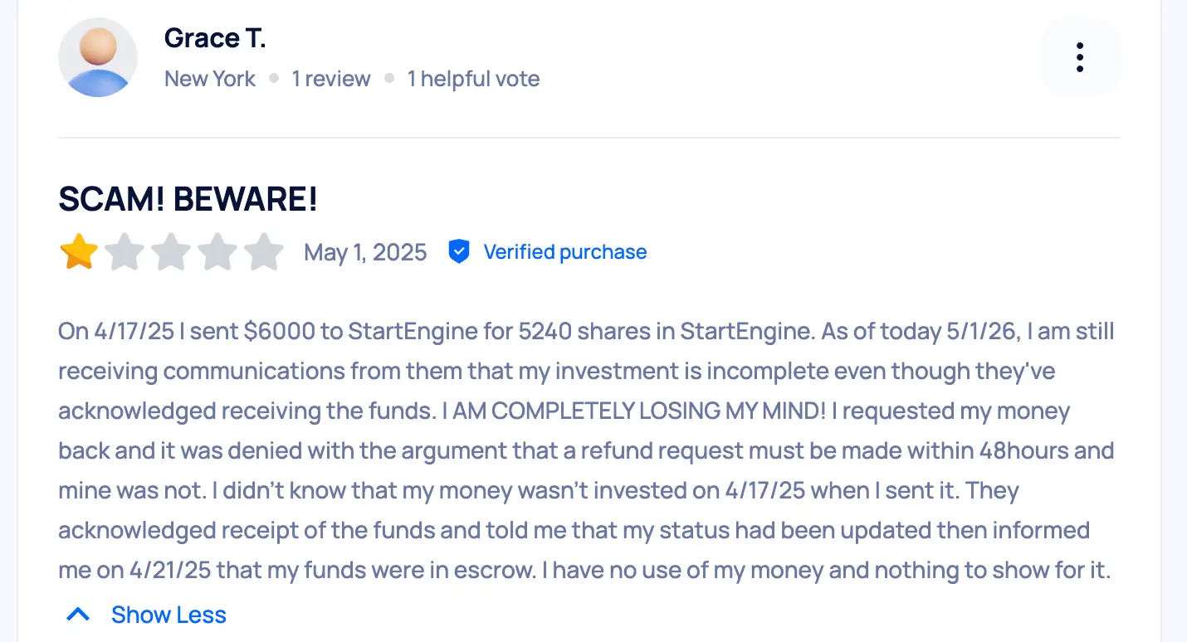The height and width of the screenshot is (642, 1187).
Task: Click the second rating star
Action: pos(125,251)
